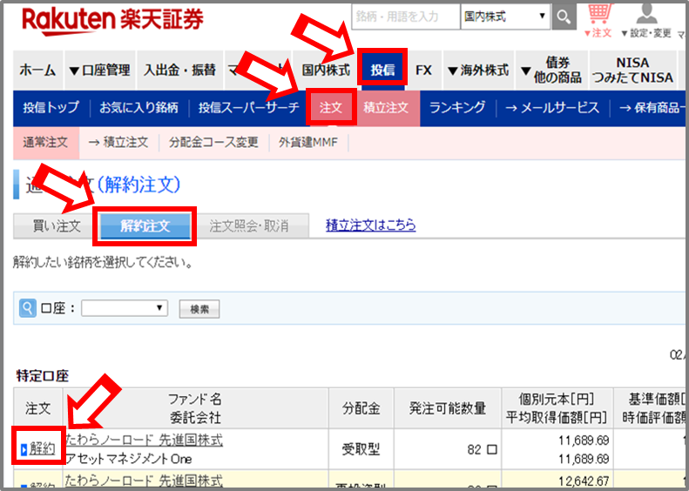The image size is (689, 491).
Task: Select 注文 in the blue submenu
Action: pyautogui.click(x=330, y=108)
